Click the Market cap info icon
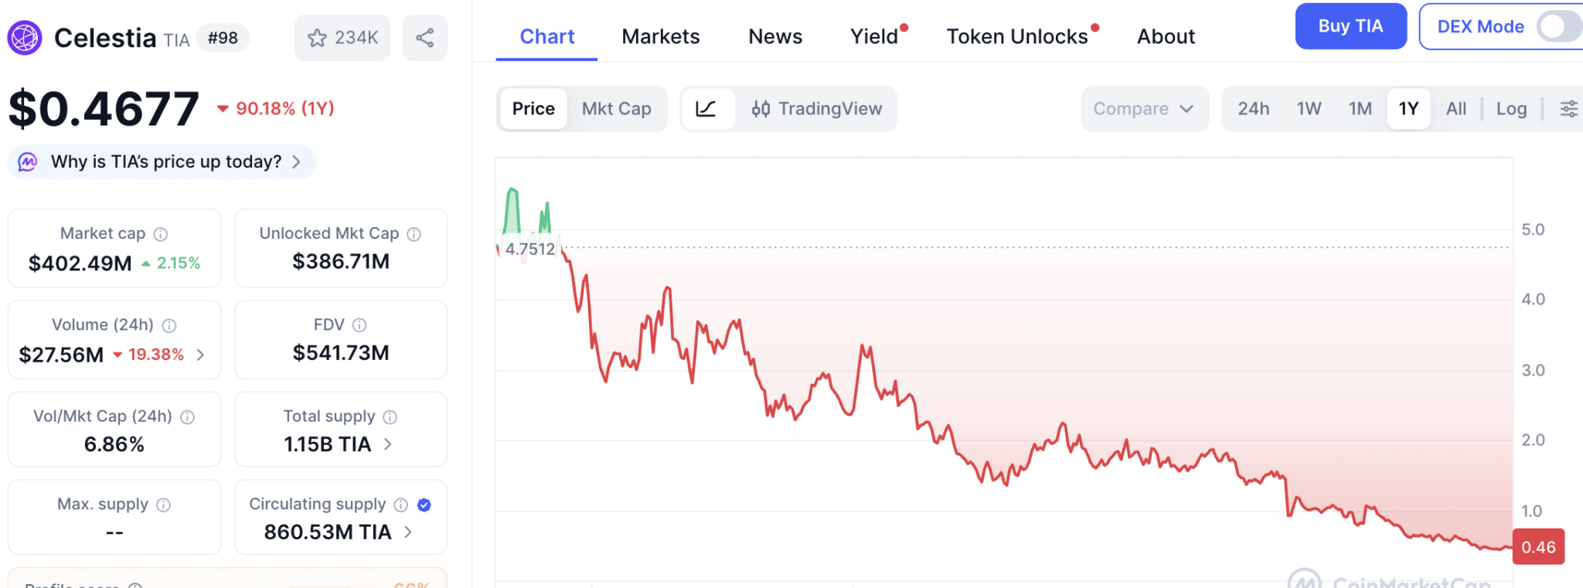Viewport: 1583px width, 588px height. pyautogui.click(x=161, y=234)
